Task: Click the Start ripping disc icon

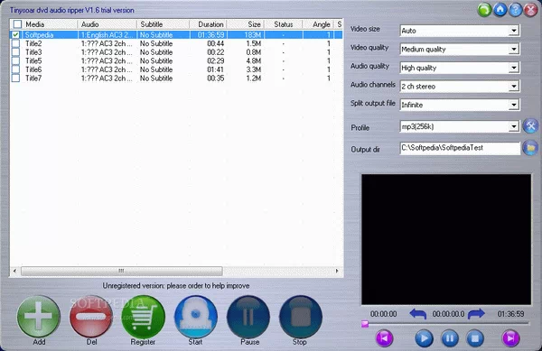Action: tap(196, 317)
